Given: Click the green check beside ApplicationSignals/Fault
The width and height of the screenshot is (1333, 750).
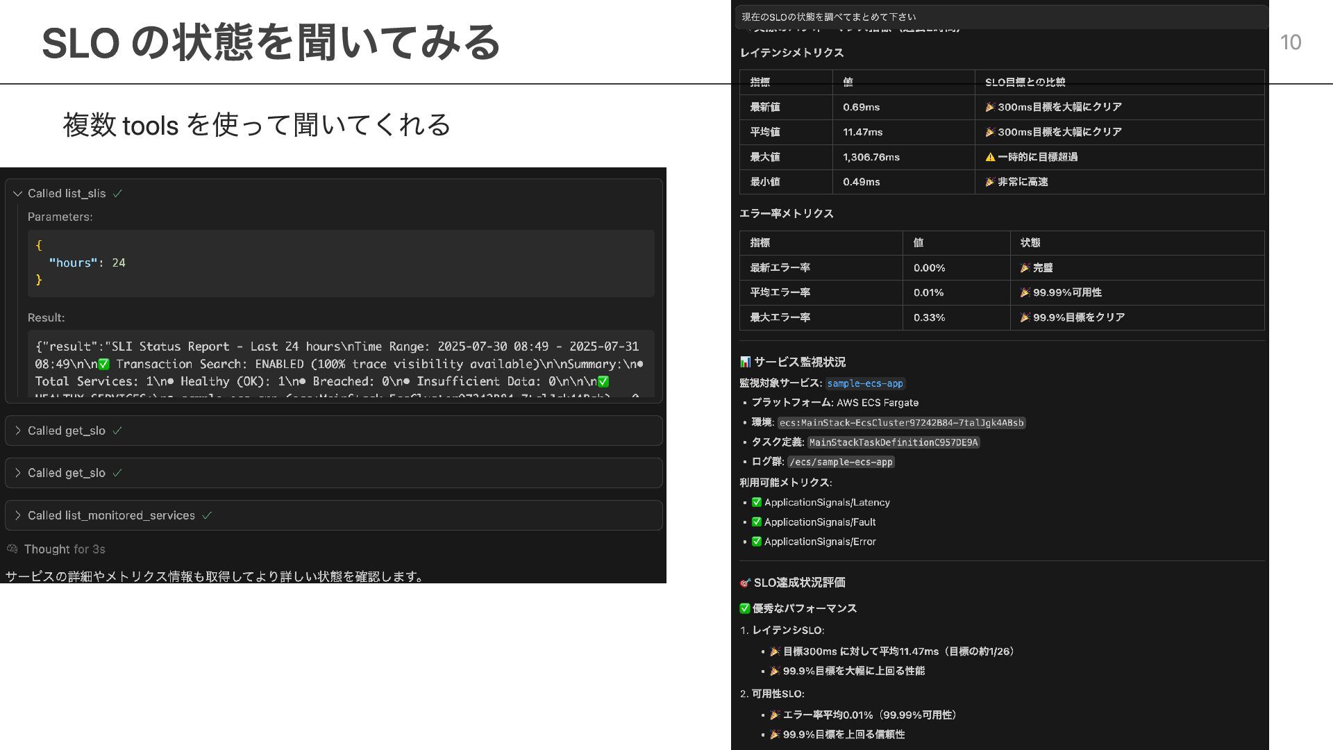Looking at the screenshot, I should (757, 522).
